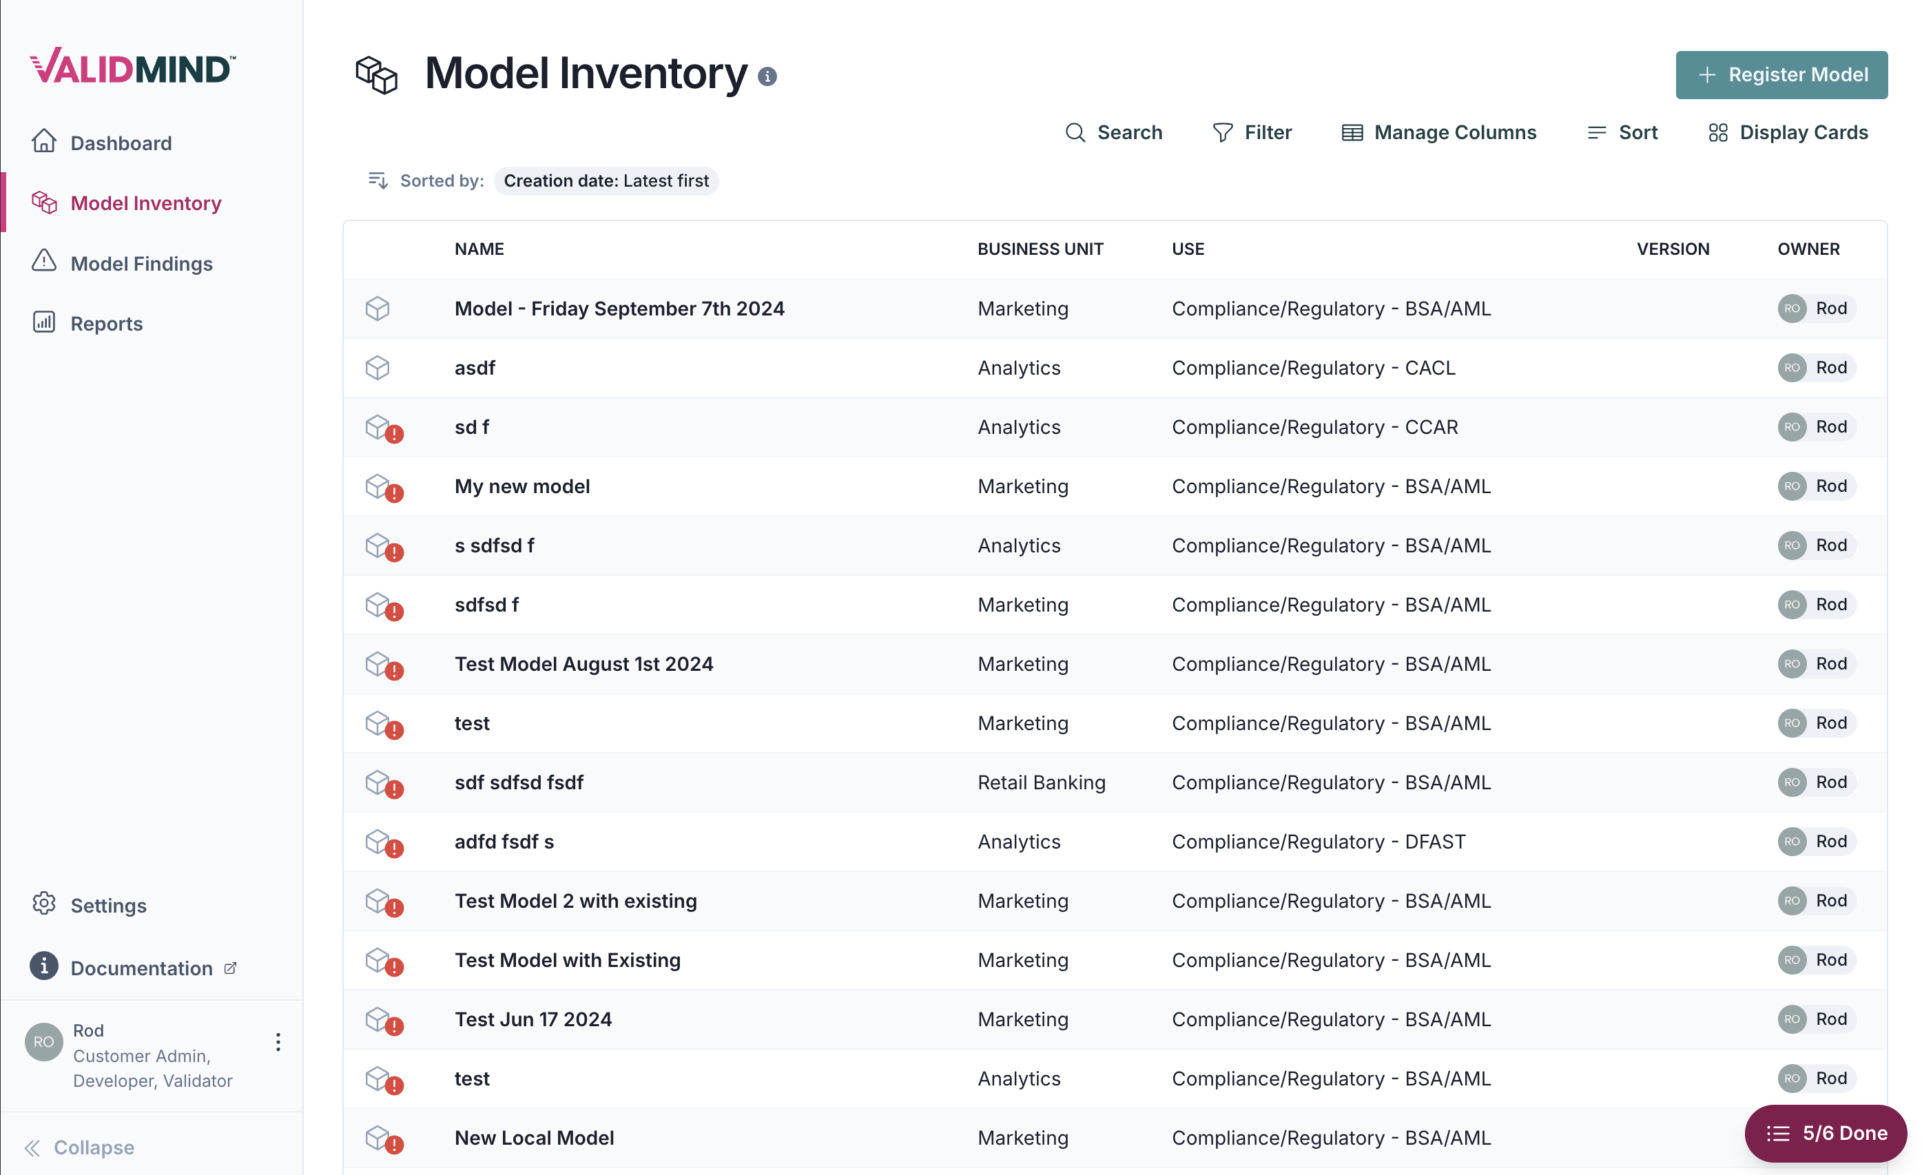
Task: Click the 5/6 Done progress indicator
Action: click(1826, 1132)
